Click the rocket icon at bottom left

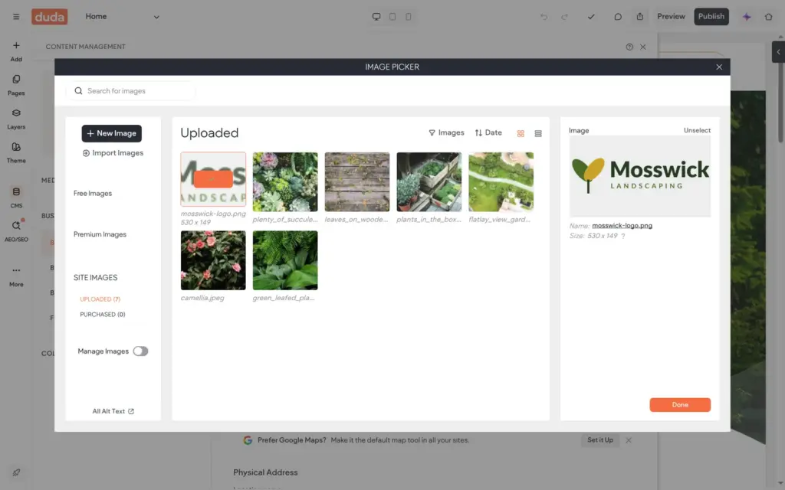coord(16,472)
